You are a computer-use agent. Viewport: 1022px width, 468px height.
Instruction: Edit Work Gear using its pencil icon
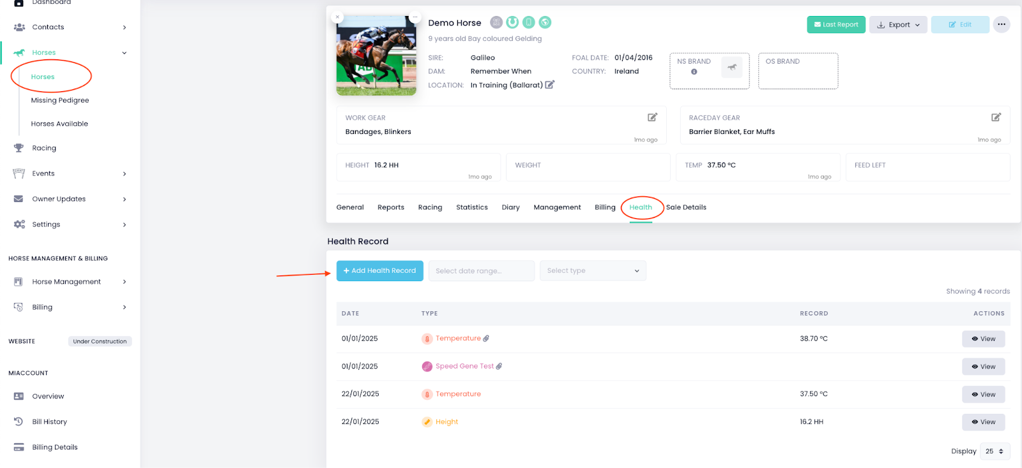point(652,117)
